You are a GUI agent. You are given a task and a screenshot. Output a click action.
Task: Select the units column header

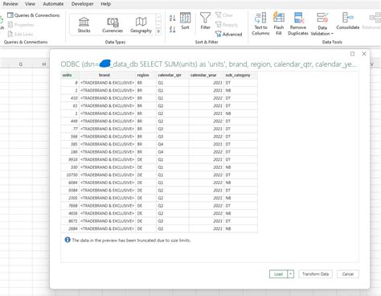coord(70,75)
